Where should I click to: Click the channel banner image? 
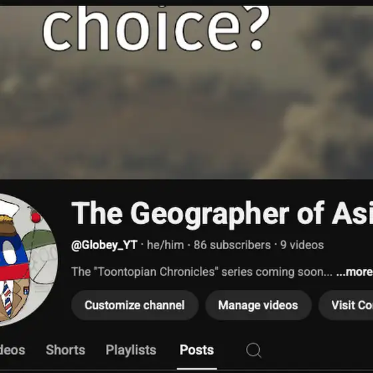[x=186, y=93]
